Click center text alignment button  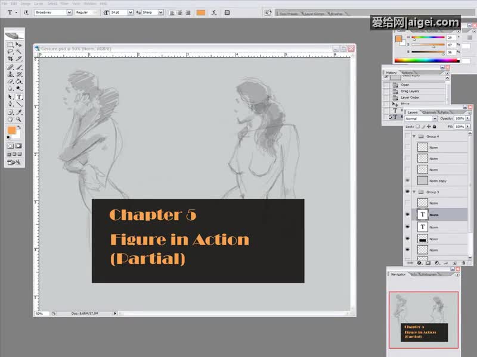click(x=180, y=12)
